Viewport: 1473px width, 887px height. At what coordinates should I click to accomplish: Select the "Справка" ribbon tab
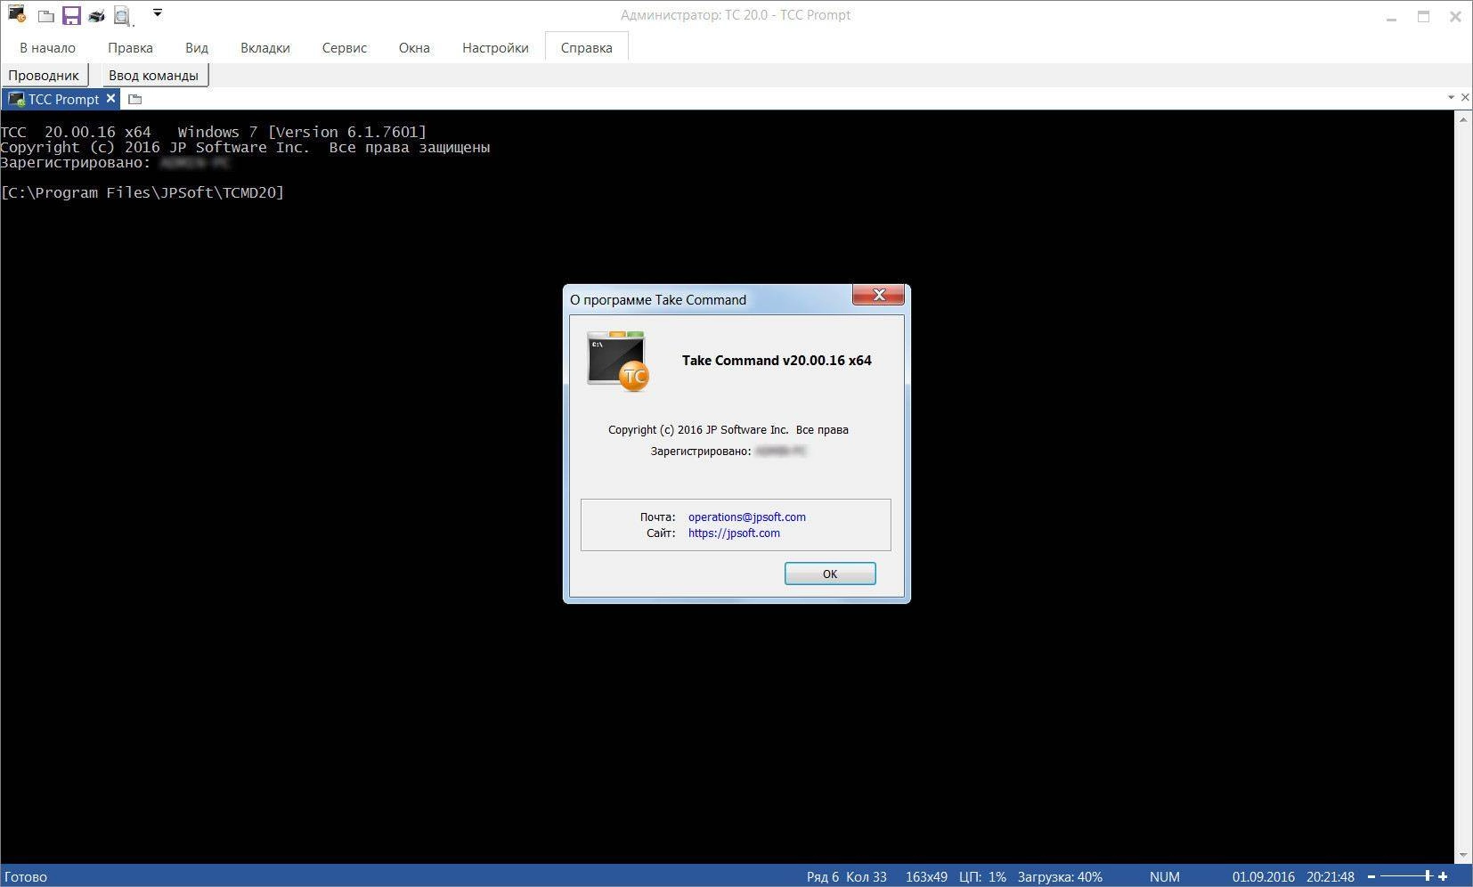pyautogui.click(x=587, y=47)
